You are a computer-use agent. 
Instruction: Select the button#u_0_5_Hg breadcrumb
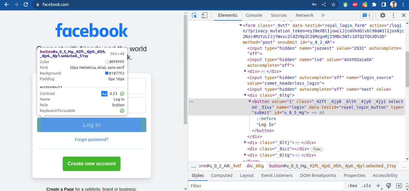(x=333, y=166)
